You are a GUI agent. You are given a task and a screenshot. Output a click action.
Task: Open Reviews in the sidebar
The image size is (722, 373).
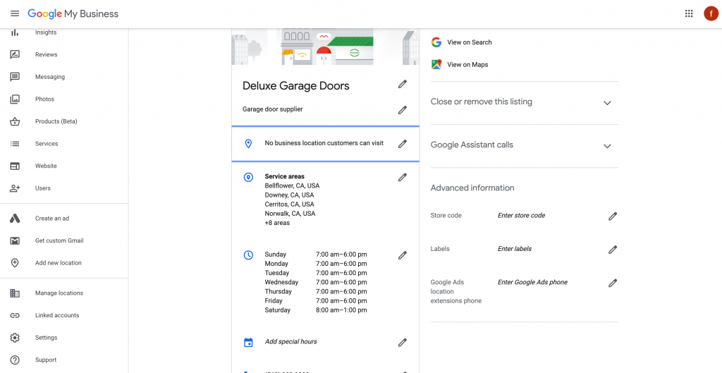[x=46, y=55]
